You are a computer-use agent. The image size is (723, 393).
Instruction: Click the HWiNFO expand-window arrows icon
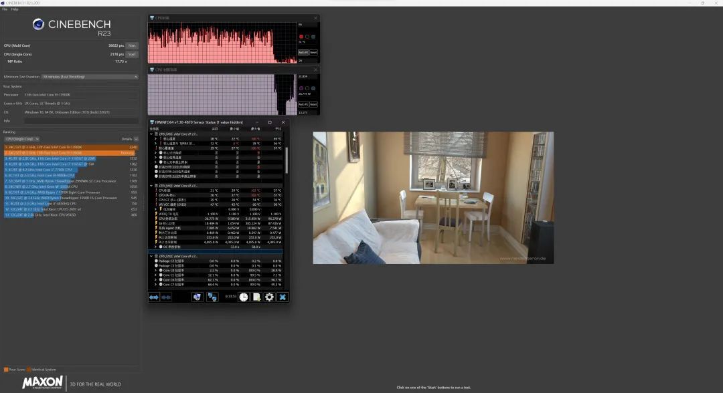[x=154, y=297]
